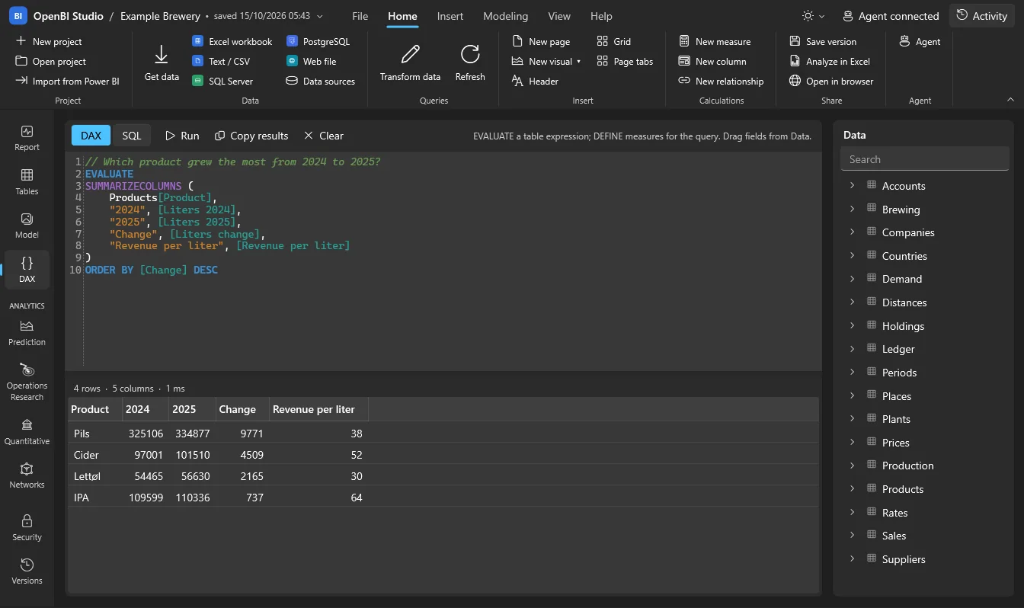The image size is (1024, 608).
Task: Open Operations Research in sidebar
Action: [x=27, y=382]
